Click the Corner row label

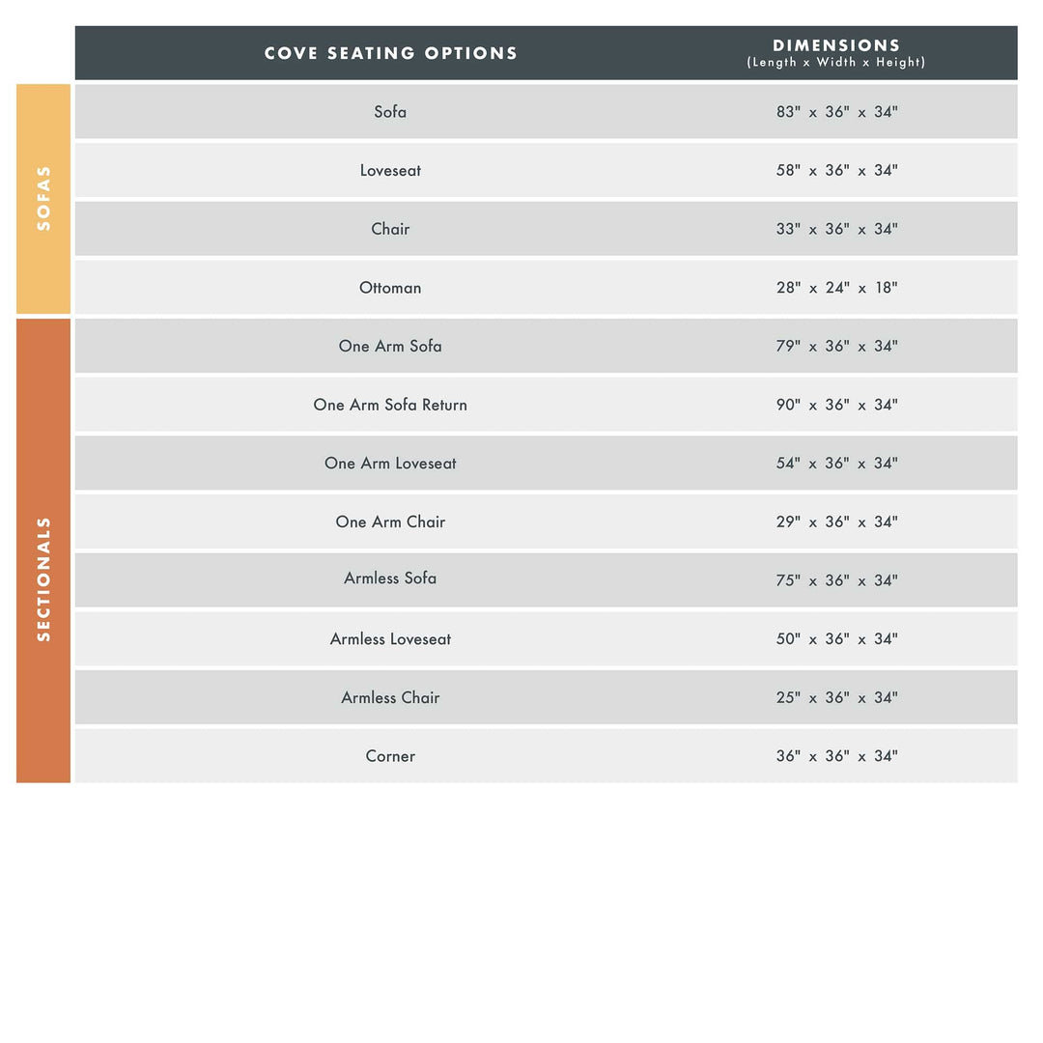pyautogui.click(x=390, y=755)
